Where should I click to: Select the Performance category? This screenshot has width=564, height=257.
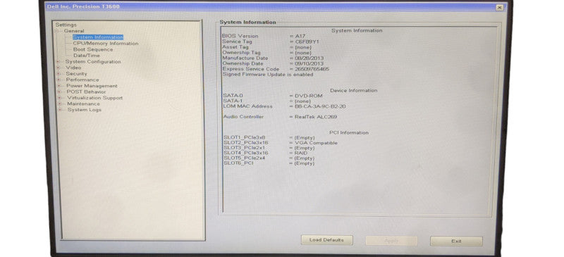(82, 80)
